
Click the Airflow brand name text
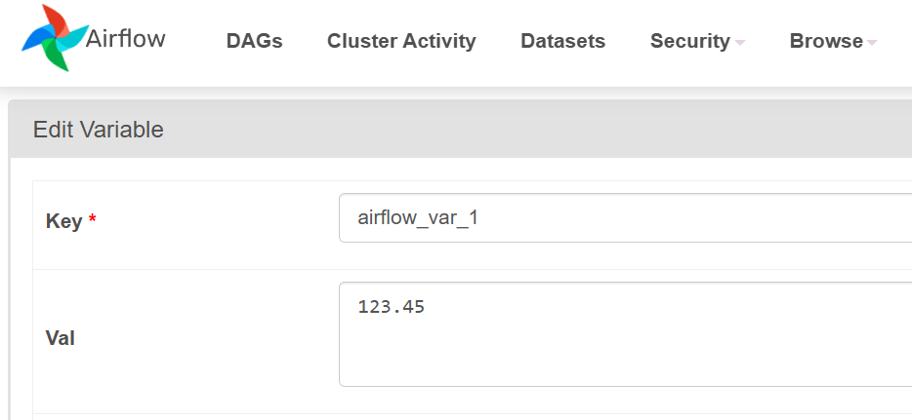pyautogui.click(x=126, y=39)
